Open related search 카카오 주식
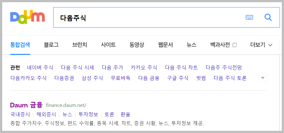284x133 pixels. (x=144, y=68)
